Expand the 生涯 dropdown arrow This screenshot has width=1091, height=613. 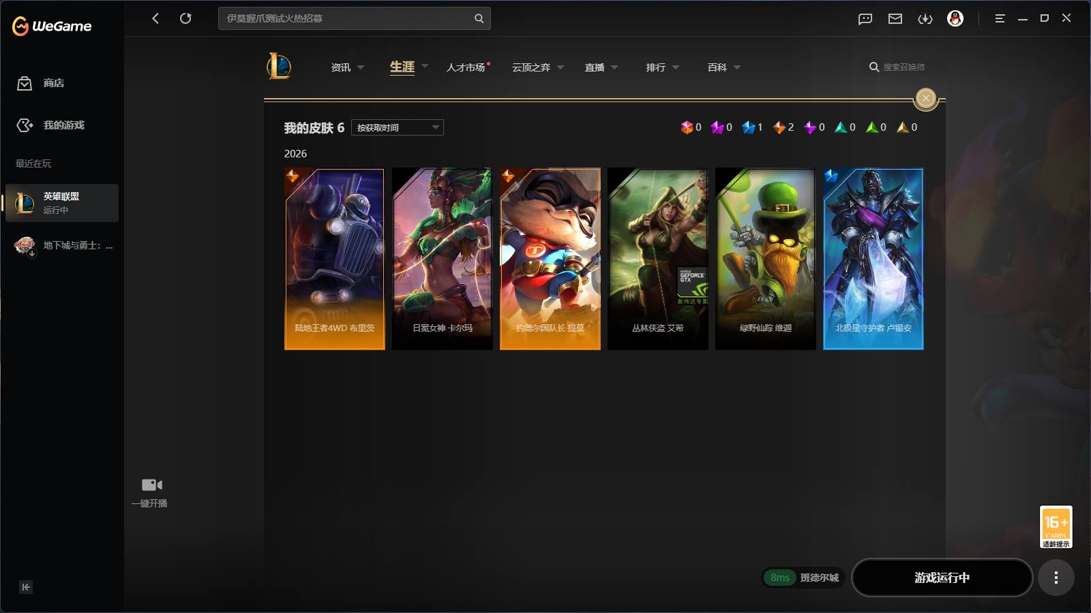(425, 66)
